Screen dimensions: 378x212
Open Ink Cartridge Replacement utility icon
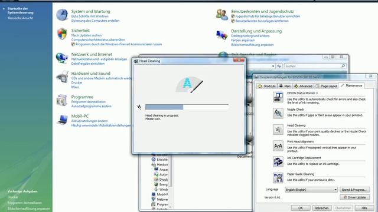coord(278,162)
